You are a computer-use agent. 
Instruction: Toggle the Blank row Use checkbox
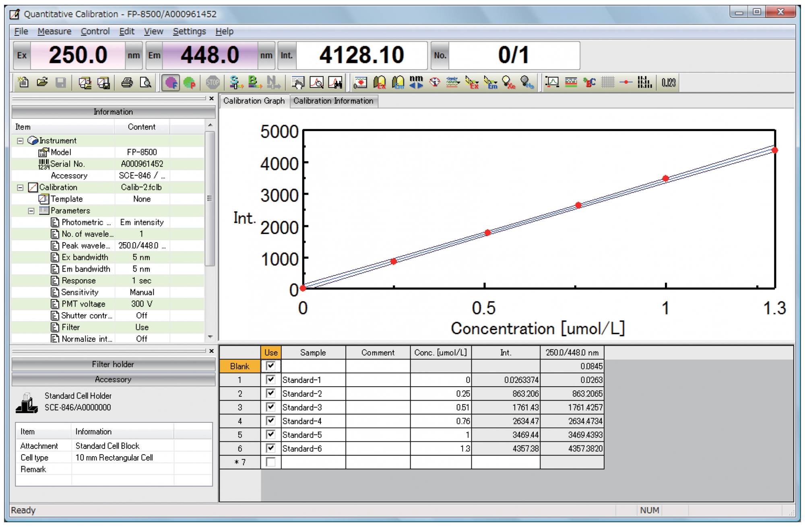(x=271, y=366)
